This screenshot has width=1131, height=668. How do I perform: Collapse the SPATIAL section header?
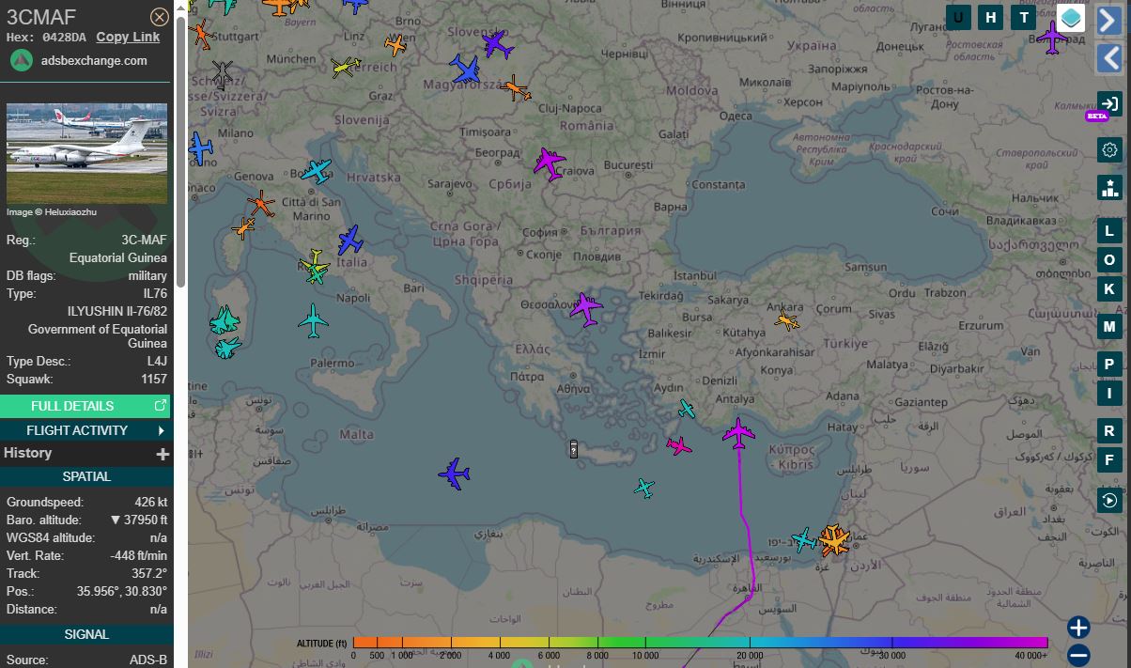pos(86,476)
